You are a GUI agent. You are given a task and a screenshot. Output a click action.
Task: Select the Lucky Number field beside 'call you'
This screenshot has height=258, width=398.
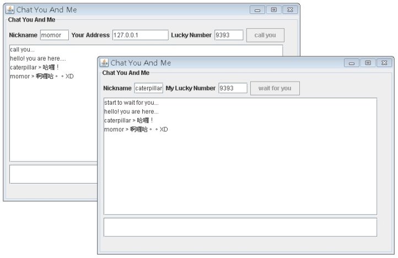pyautogui.click(x=229, y=35)
